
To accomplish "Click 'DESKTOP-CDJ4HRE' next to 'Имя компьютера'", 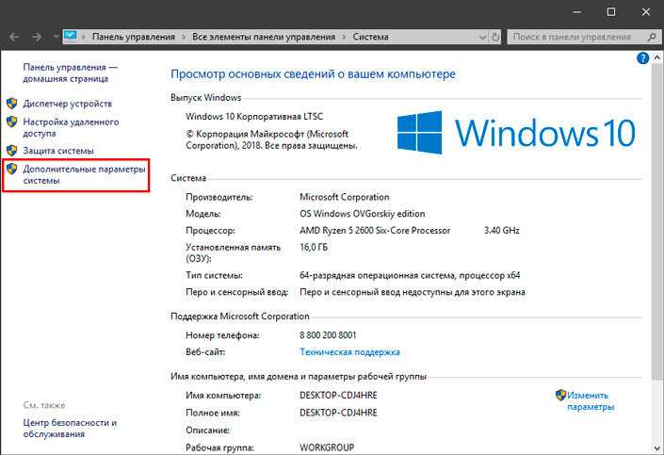I will pyautogui.click(x=338, y=396).
